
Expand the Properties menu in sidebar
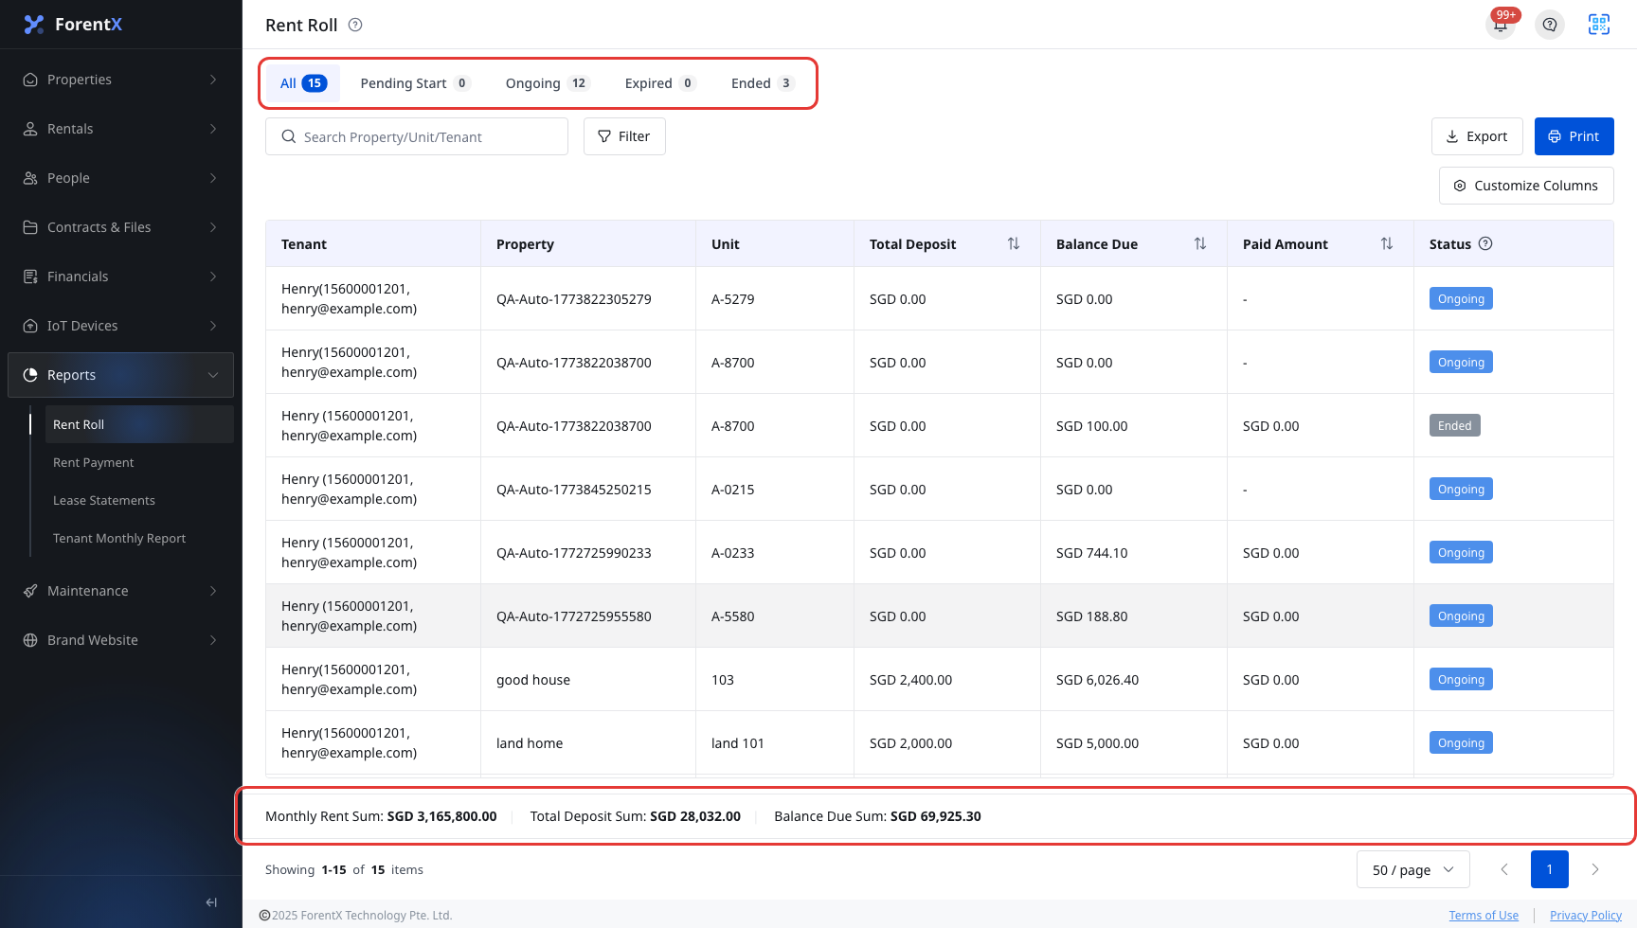click(120, 80)
